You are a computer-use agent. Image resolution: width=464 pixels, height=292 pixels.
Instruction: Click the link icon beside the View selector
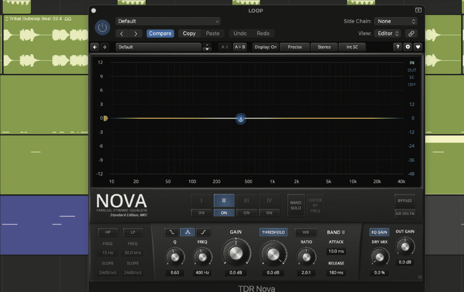click(411, 34)
